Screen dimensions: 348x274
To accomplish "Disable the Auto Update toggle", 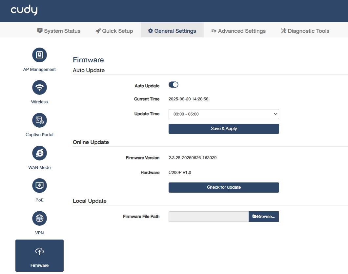I will (173, 85).
